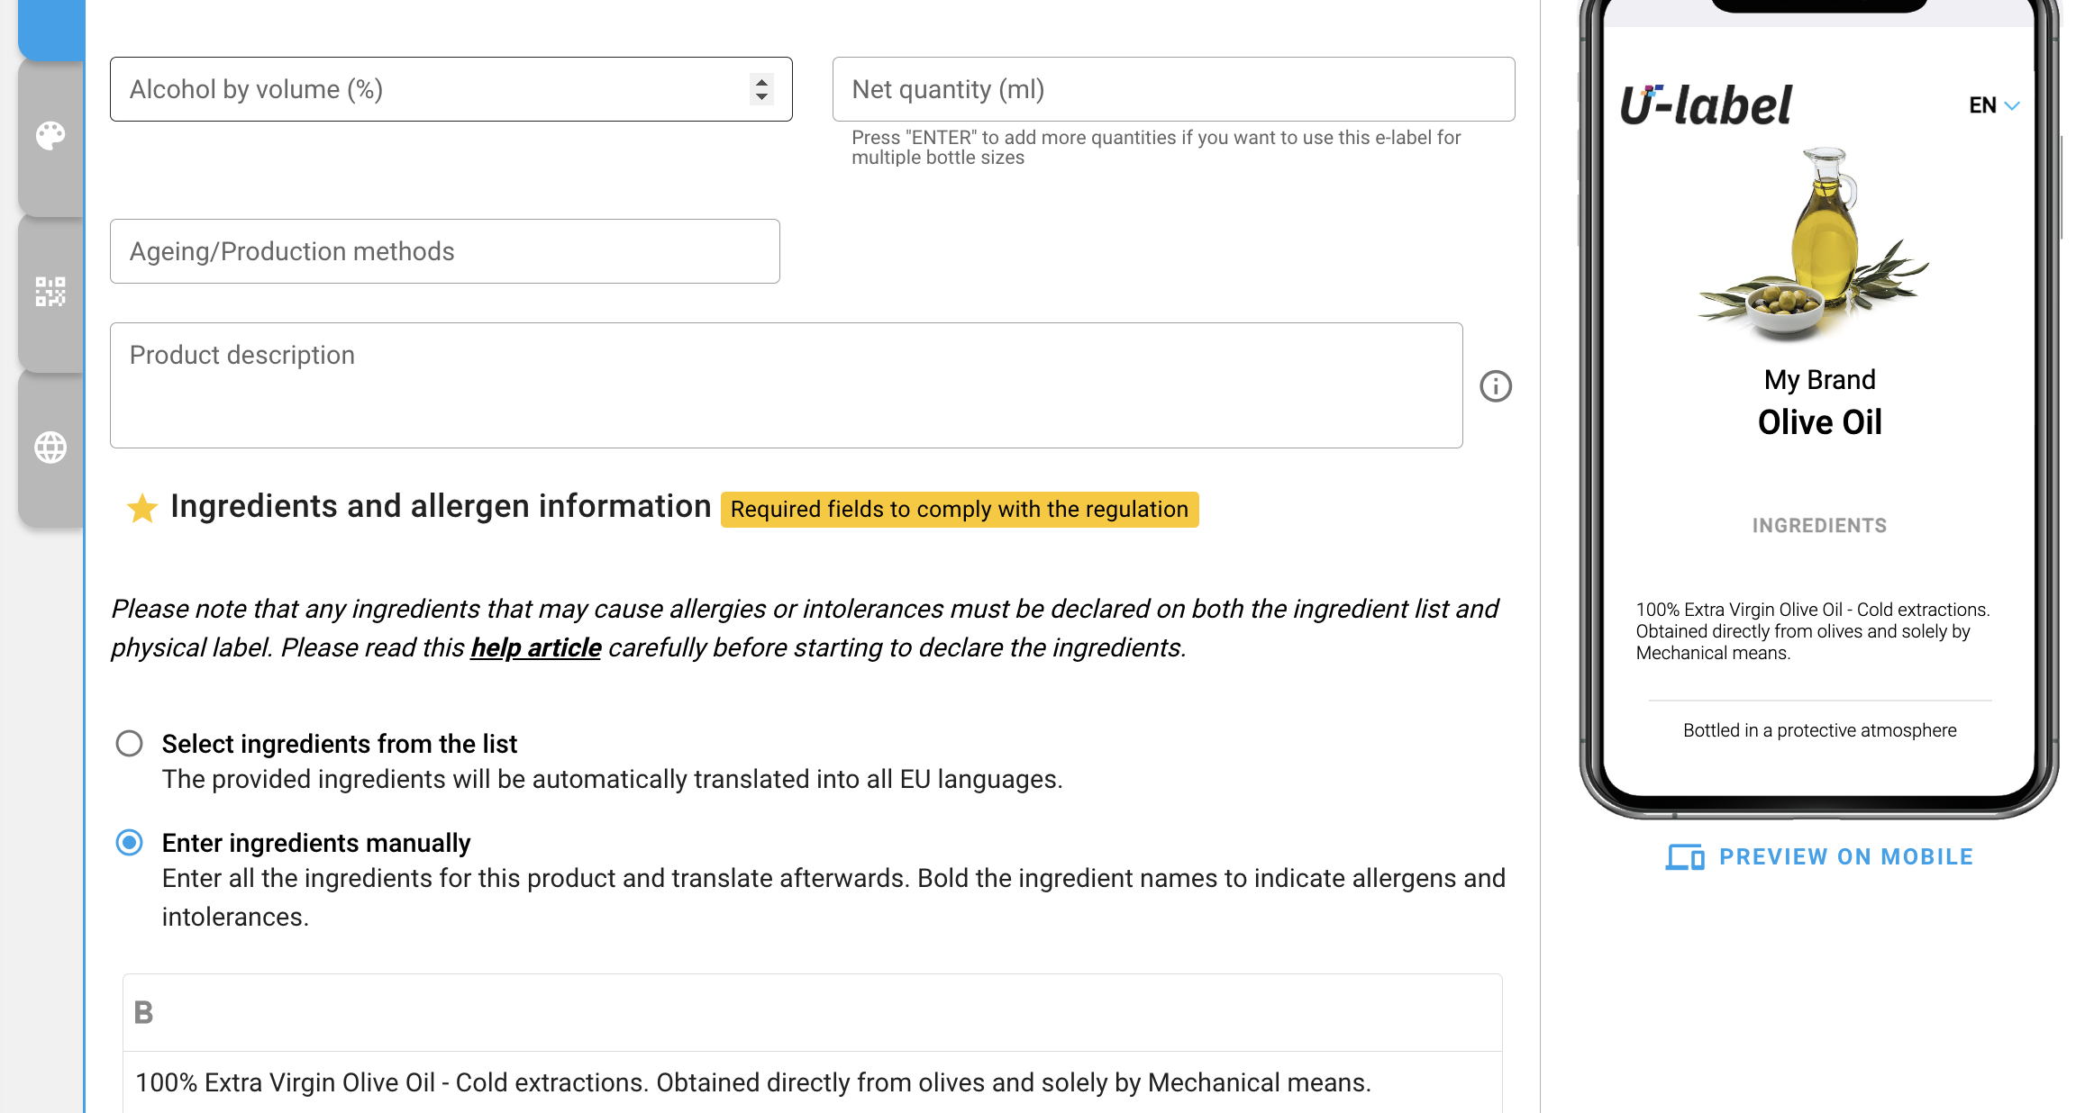Click the preview on mobile device icon
The height and width of the screenshot is (1113, 2085).
coord(1684,857)
